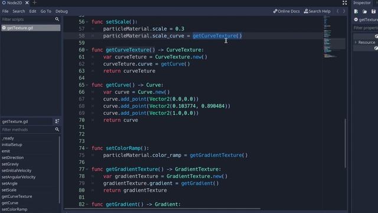This screenshot has height=213, width=378.
Task: Click getCurveTexture() call on line 58
Action: [217, 36]
